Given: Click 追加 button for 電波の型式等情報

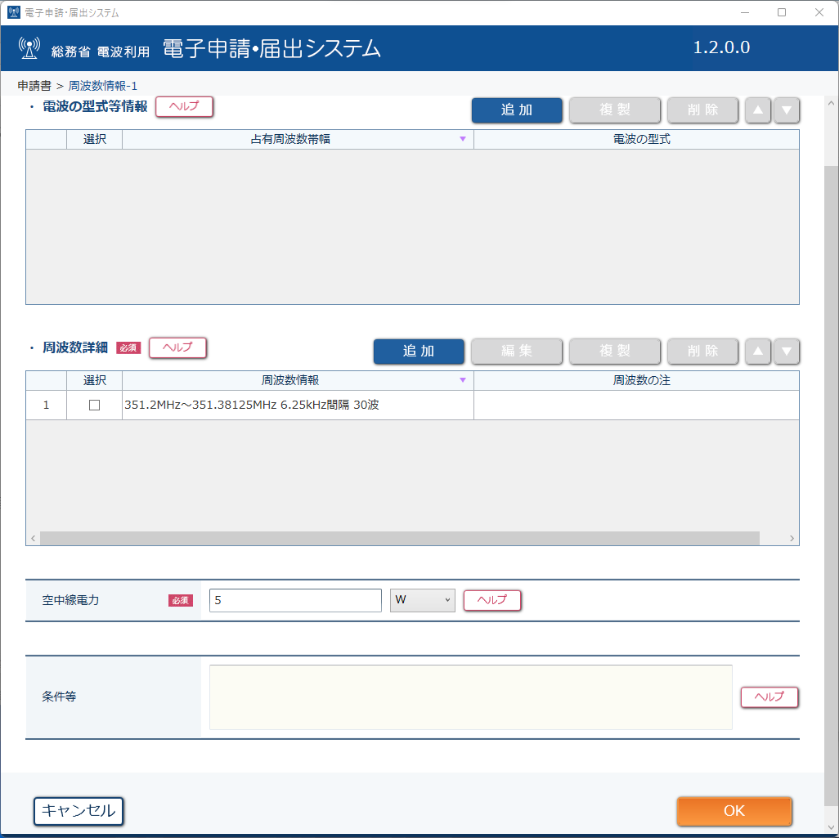Looking at the screenshot, I should (x=516, y=110).
